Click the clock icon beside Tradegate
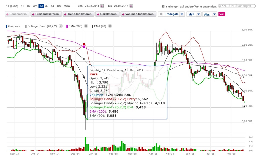This screenshot has height=156, width=256. point(161,14)
